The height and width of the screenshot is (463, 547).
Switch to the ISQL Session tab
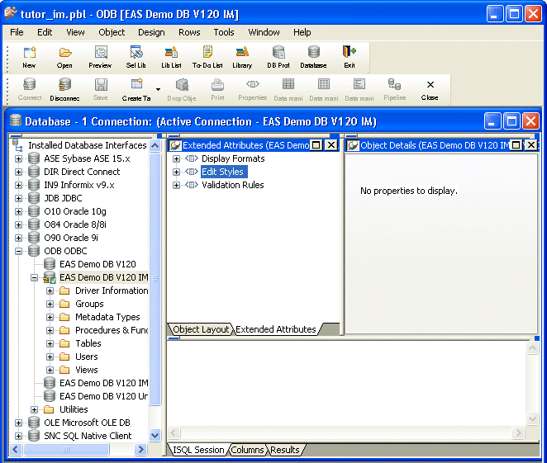[198, 450]
